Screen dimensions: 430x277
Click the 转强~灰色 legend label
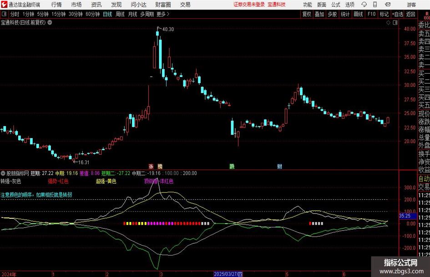click(11, 181)
